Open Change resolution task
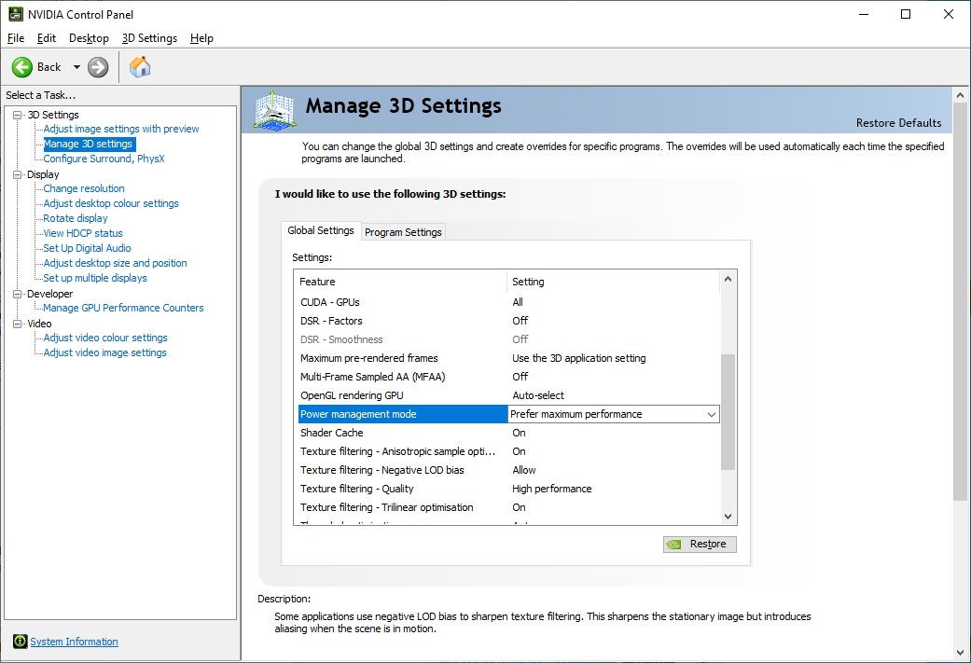Screen dimensions: 971x663 tap(84, 188)
